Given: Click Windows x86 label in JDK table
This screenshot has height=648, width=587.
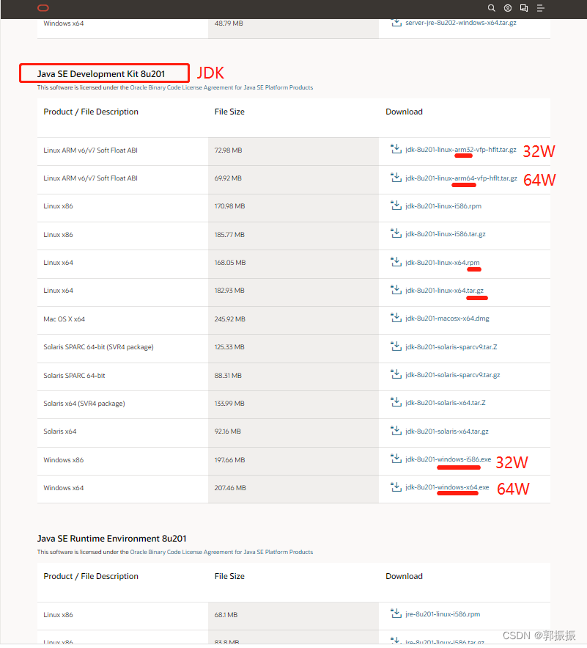Looking at the screenshot, I should click(x=64, y=460).
